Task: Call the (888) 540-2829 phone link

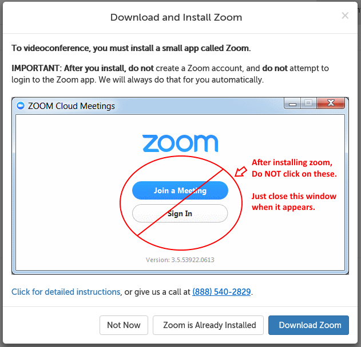Action: 221,292
